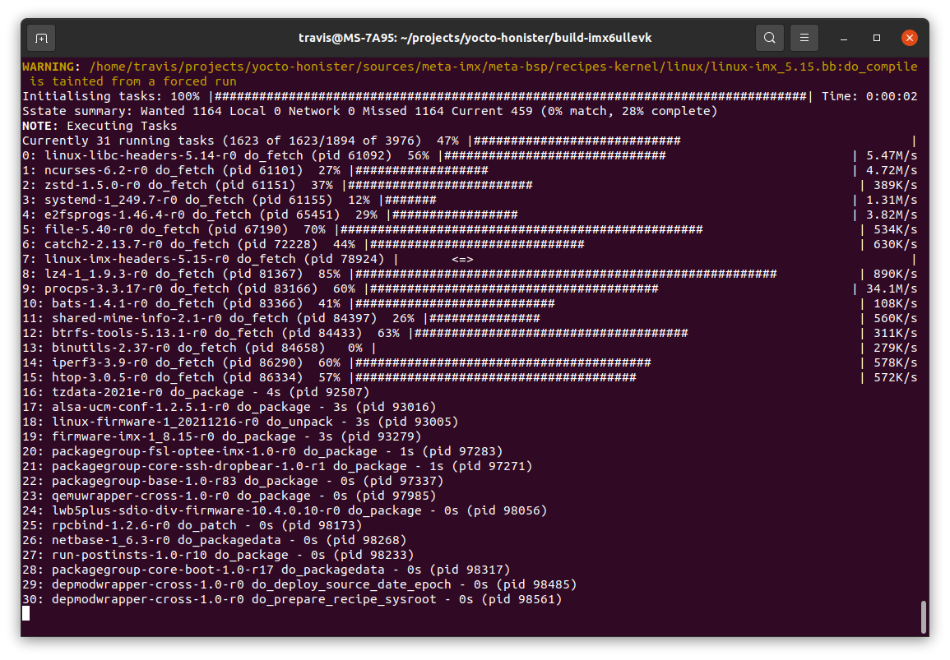The image size is (950, 660).
Task: Click the alsa-ucm-conf-1.2.5.1-r0 do_package task
Action: pos(229,408)
